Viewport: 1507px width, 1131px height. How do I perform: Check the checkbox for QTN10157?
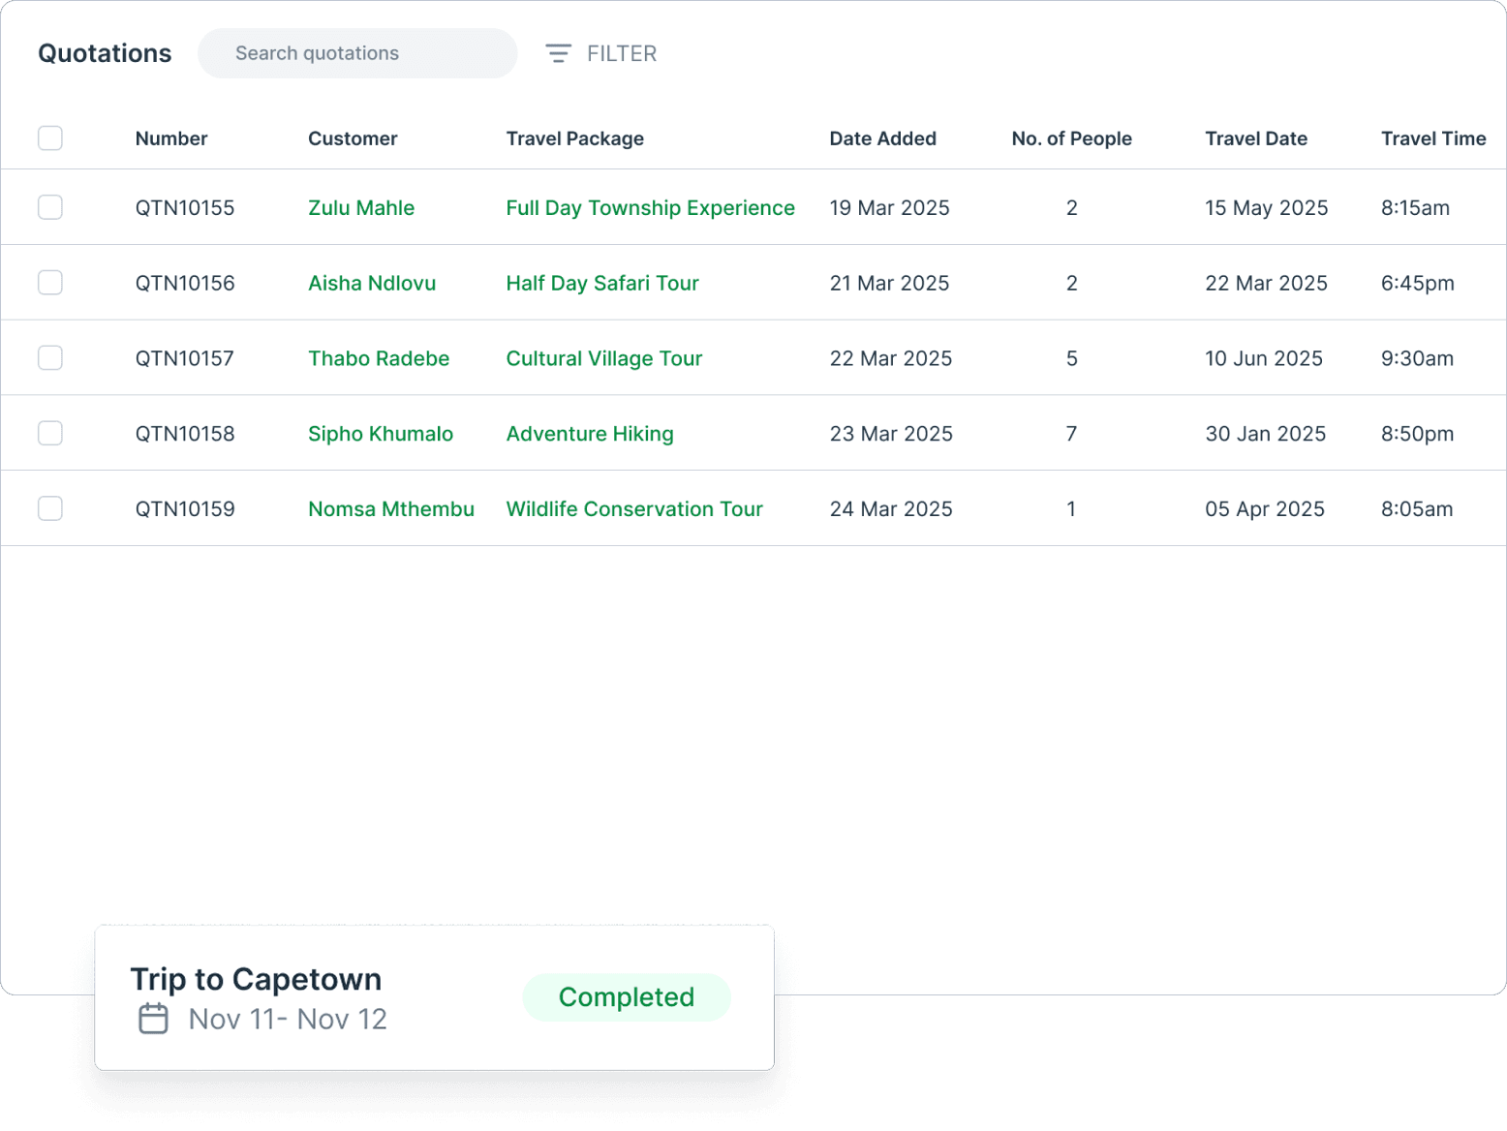[x=49, y=357]
